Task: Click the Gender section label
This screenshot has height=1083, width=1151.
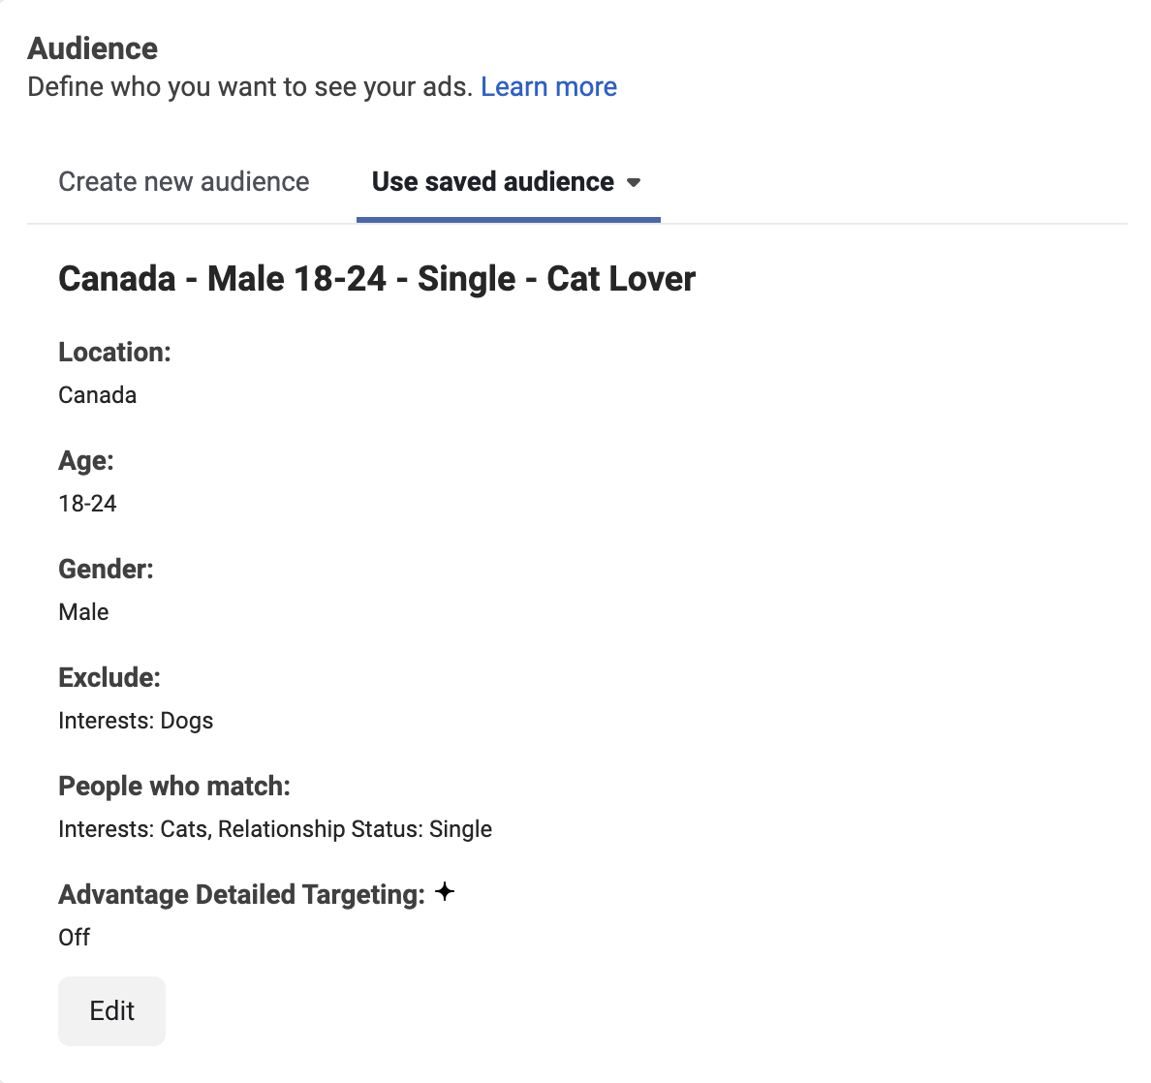Action: (106, 569)
